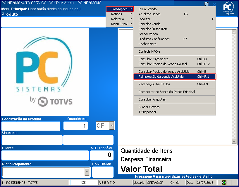The height and width of the screenshot is (187, 239).
Task: Click the Produto input field
Action: click(53, 22)
